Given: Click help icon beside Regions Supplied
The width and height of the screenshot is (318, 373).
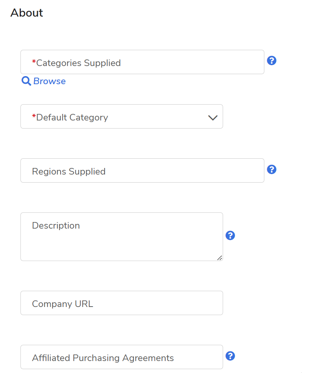Looking at the screenshot, I should click(272, 170).
